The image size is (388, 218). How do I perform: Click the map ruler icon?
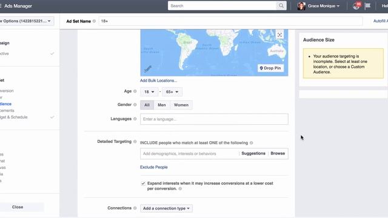click(148, 69)
